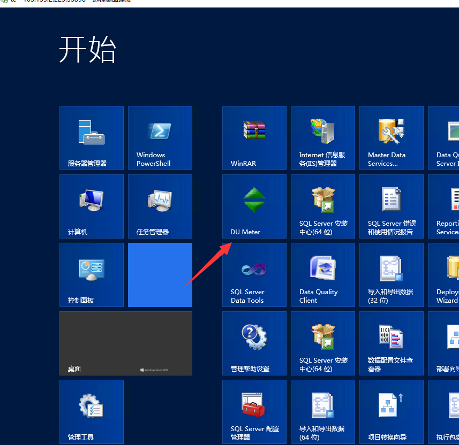Open 管理工具 (Administrative Tools) tile

tap(92, 411)
